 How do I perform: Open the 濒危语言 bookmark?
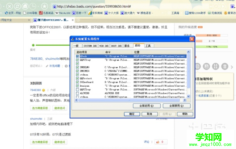click(x=144, y=13)
